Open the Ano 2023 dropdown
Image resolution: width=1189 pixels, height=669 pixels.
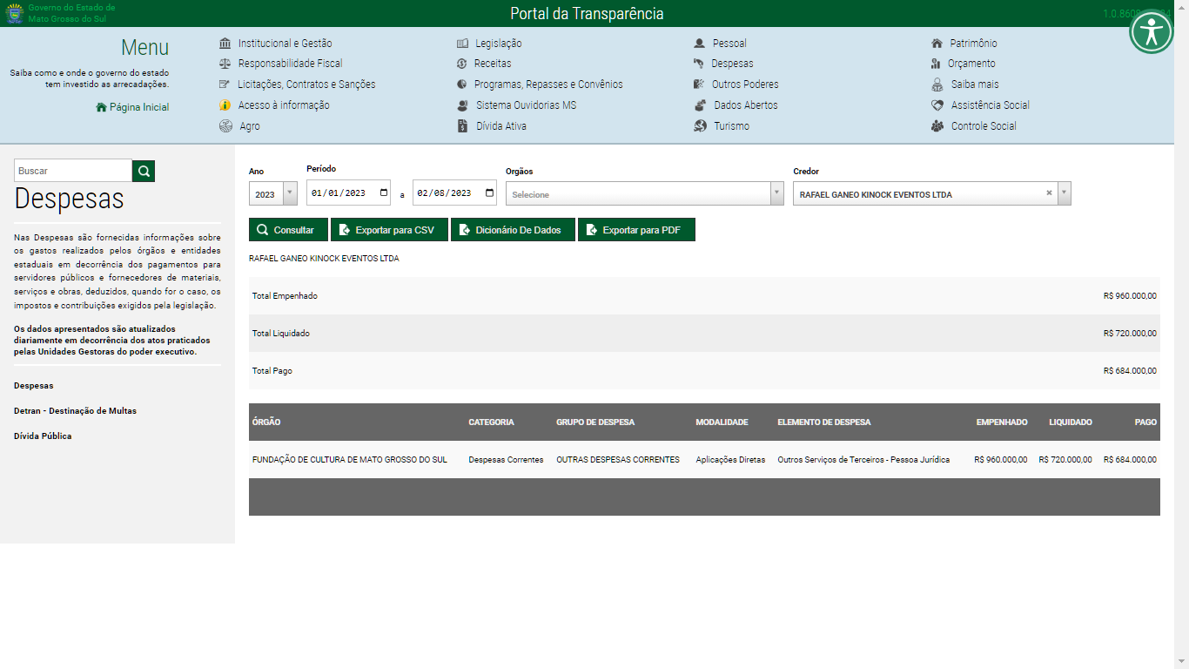[x=273, y=194]
